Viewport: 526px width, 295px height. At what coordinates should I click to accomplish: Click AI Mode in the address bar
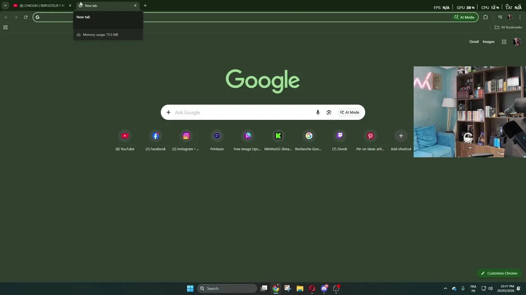464,17
